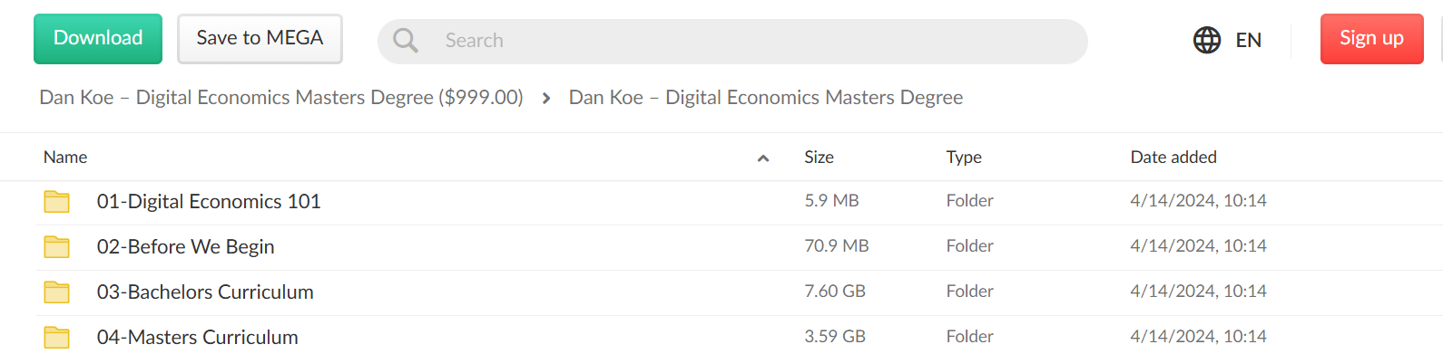This screenshot has height=354, width=1443.
Task: Click folder icon for 03-Bachelors Curriculum
Action: coord(57,292)
